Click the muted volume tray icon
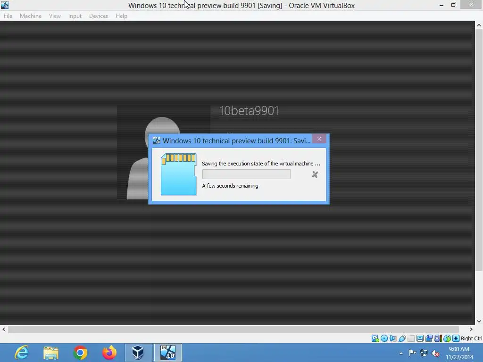The height and width of the screenshot is (362, 483). point(435,353)
